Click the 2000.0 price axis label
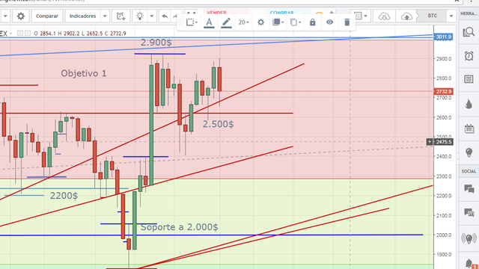The width and height of the screenshot is (479, 269). pyautogui.click(x=444, y=235)
